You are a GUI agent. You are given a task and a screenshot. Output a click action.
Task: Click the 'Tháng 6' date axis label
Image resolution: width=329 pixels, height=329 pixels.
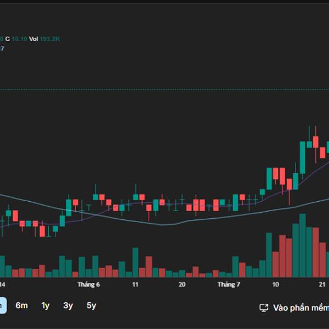(x=88, y=285)
